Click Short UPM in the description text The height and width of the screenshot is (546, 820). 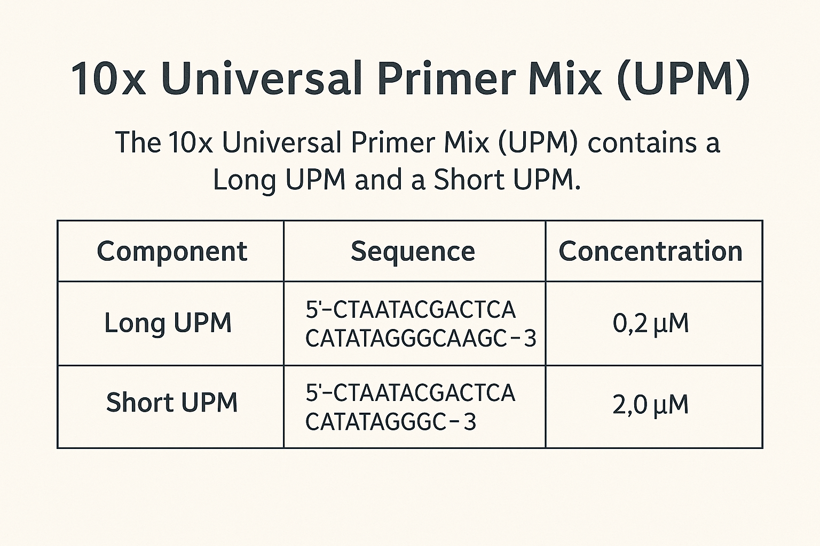click(x=504, y=180)
